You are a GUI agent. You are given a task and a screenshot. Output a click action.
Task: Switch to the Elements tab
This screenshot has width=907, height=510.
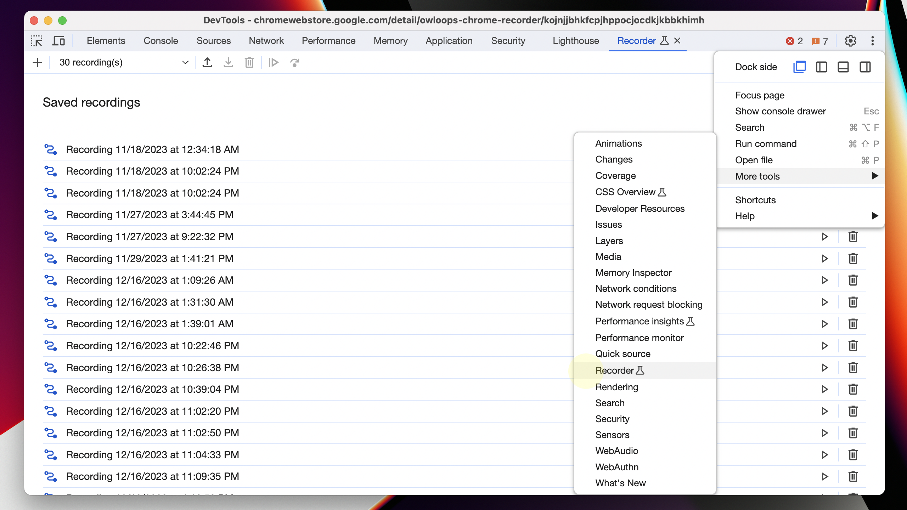106,41
